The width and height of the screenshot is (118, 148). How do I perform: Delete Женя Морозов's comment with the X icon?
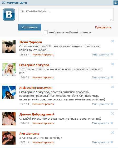click(x=112, y=41)
